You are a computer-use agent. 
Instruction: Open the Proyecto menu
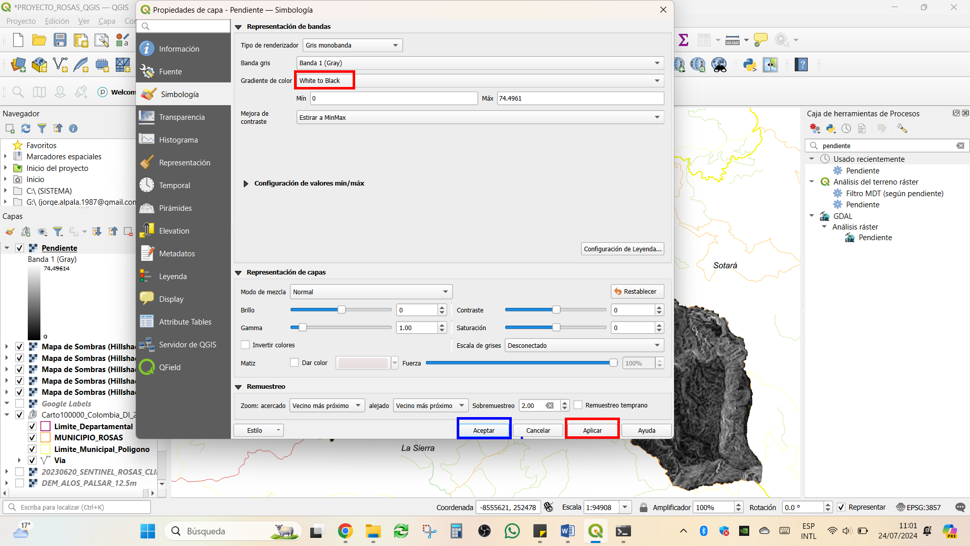coord(21,21)
